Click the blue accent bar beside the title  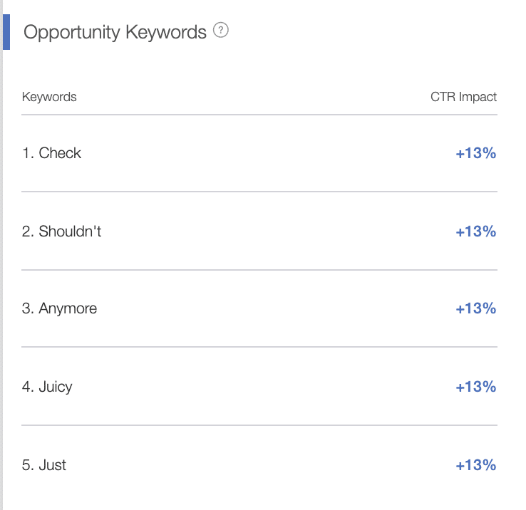click(6, 32)
